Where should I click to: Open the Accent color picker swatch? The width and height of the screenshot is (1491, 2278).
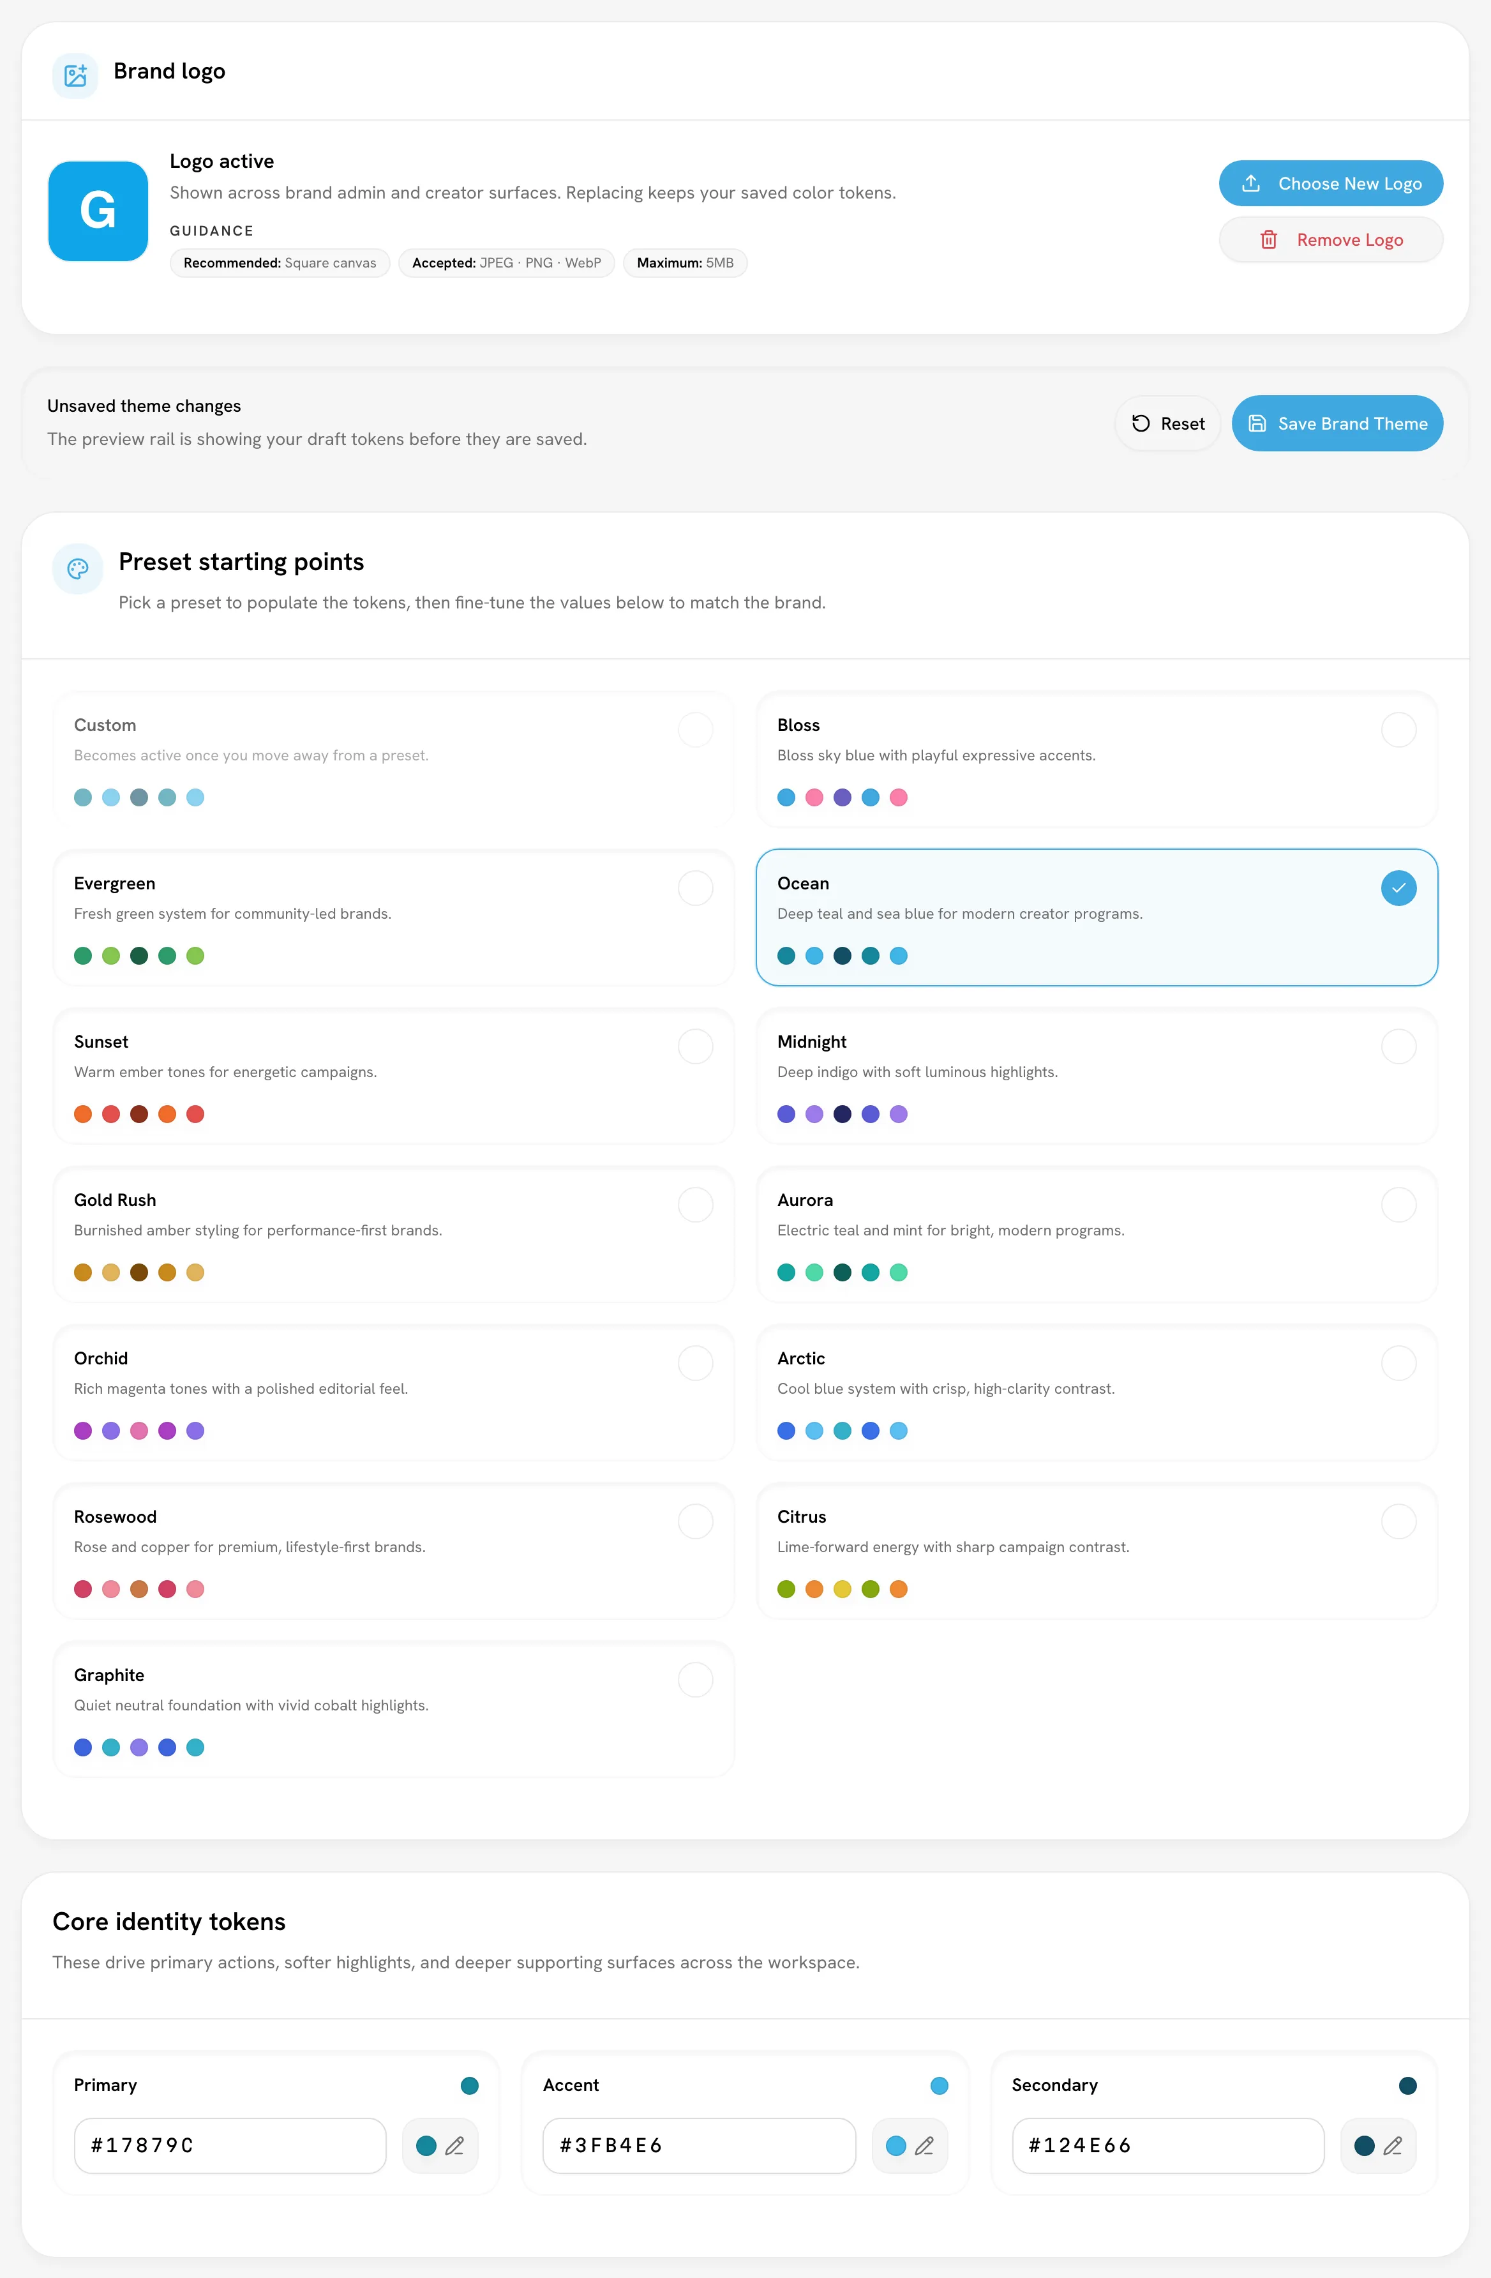point(897,2146)
